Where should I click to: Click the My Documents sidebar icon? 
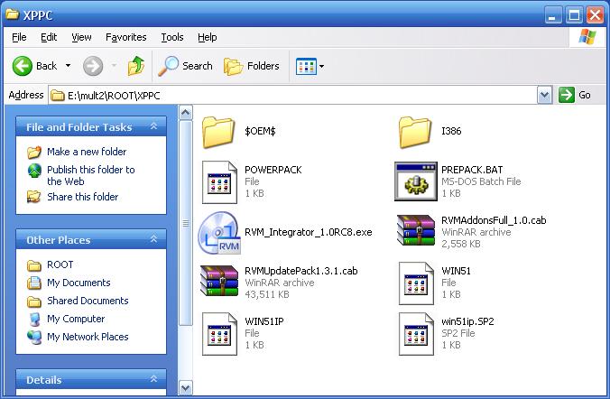(34, 283)
